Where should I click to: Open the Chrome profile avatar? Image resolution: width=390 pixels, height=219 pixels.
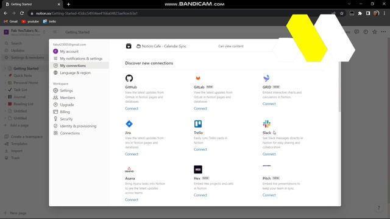pos(376,13)
